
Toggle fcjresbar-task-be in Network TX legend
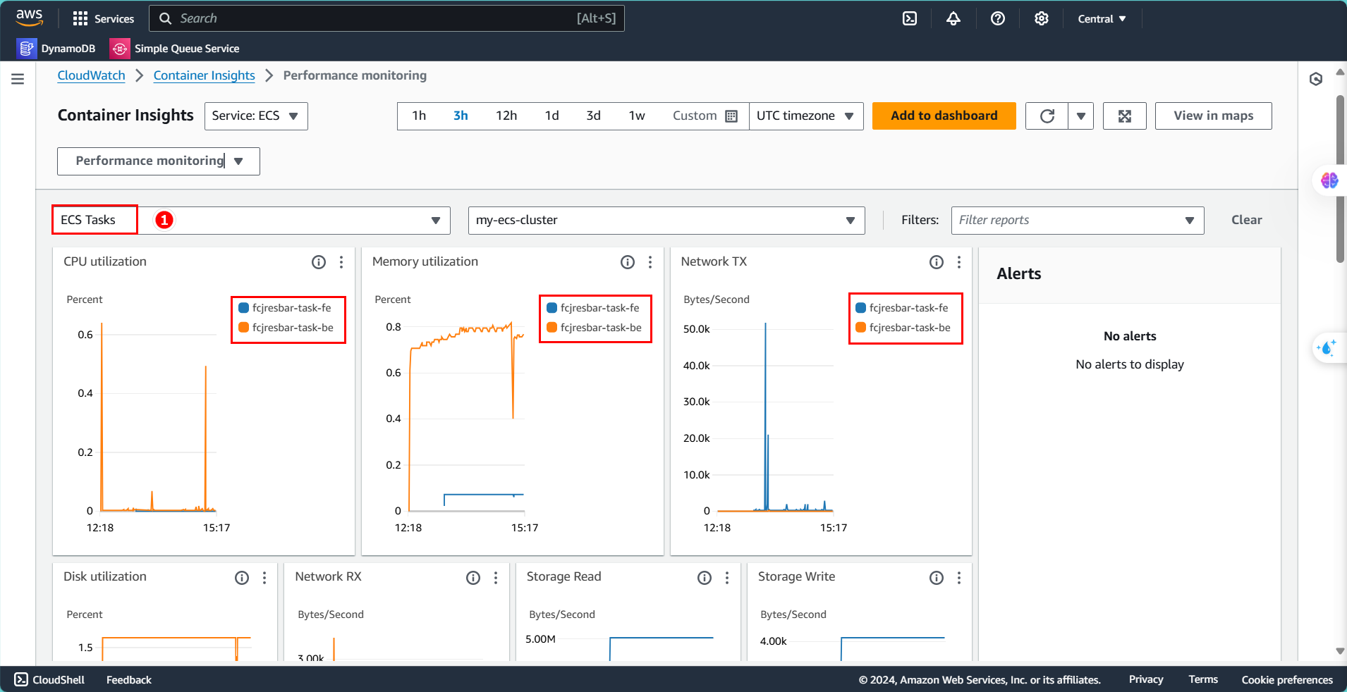pos(903,328)
